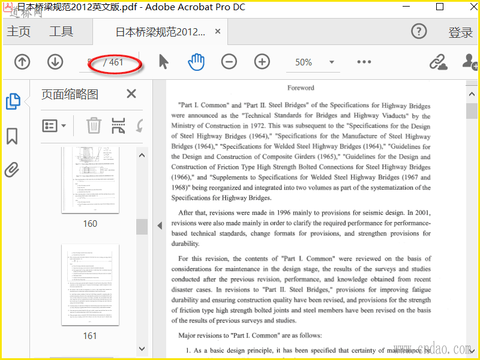Click the thumbnail panel scrollbar handle
Image resolution: width=480 pixels, height=360 pixels.
[142, 227]
